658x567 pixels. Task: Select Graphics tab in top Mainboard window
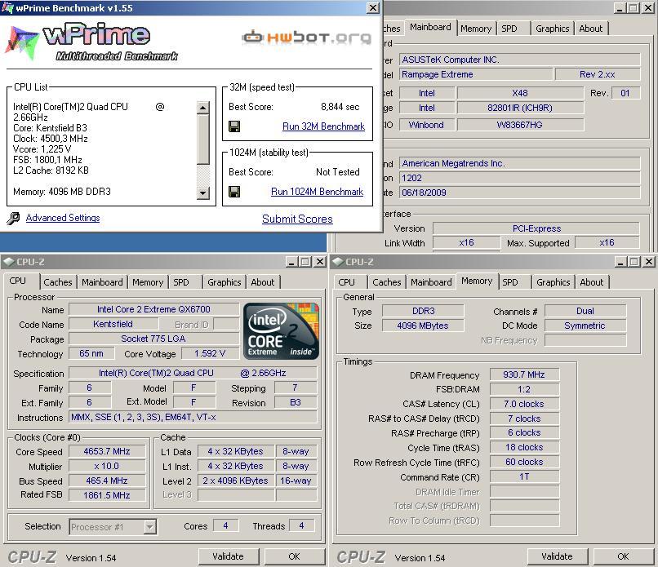[552, 29]
